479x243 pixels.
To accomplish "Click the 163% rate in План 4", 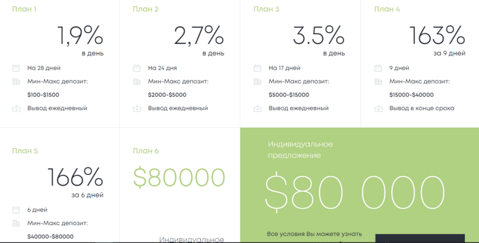I will (x=437, y=36).
